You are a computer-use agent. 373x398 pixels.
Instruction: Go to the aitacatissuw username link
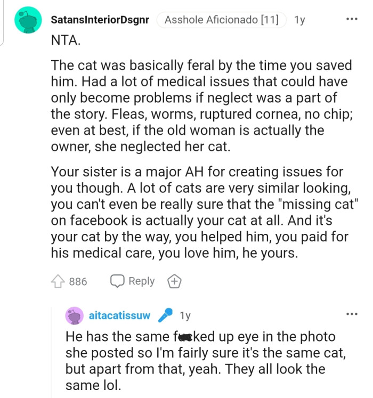[x=119, y=316]
